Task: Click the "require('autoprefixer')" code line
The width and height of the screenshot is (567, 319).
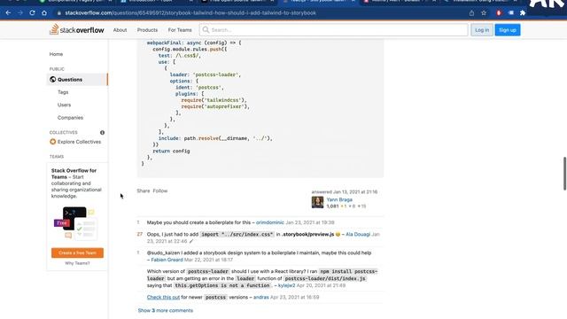Action: pyautogui.click(x=215, y=106)
